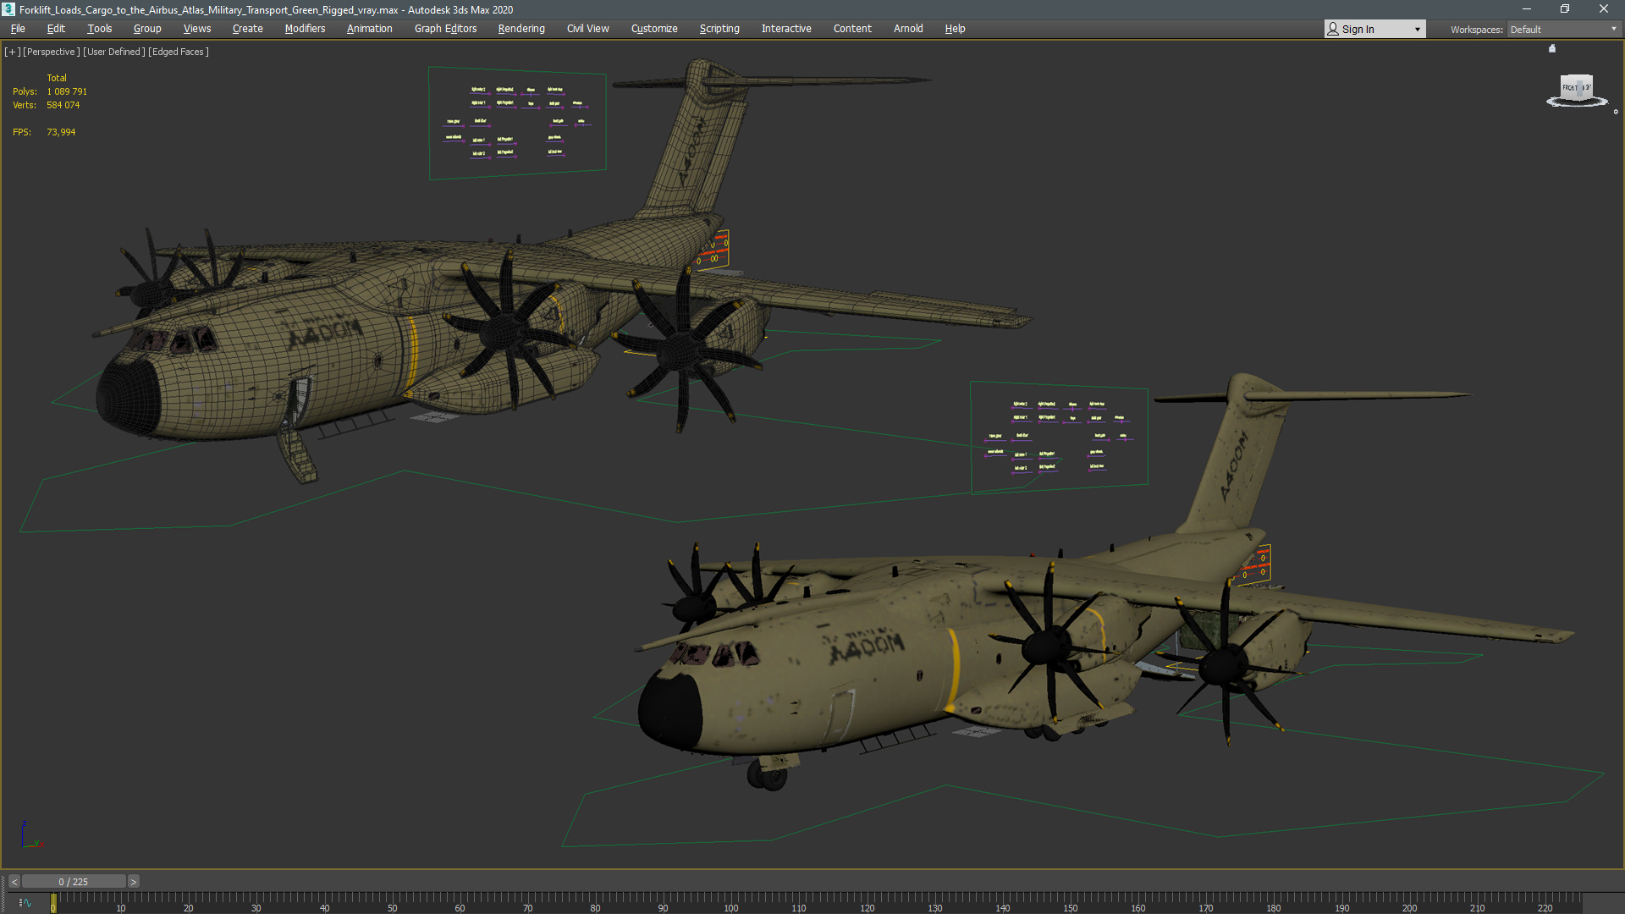This screenshot has width=1625, height=914.
Task: Open the File menu
Action: 18,29
